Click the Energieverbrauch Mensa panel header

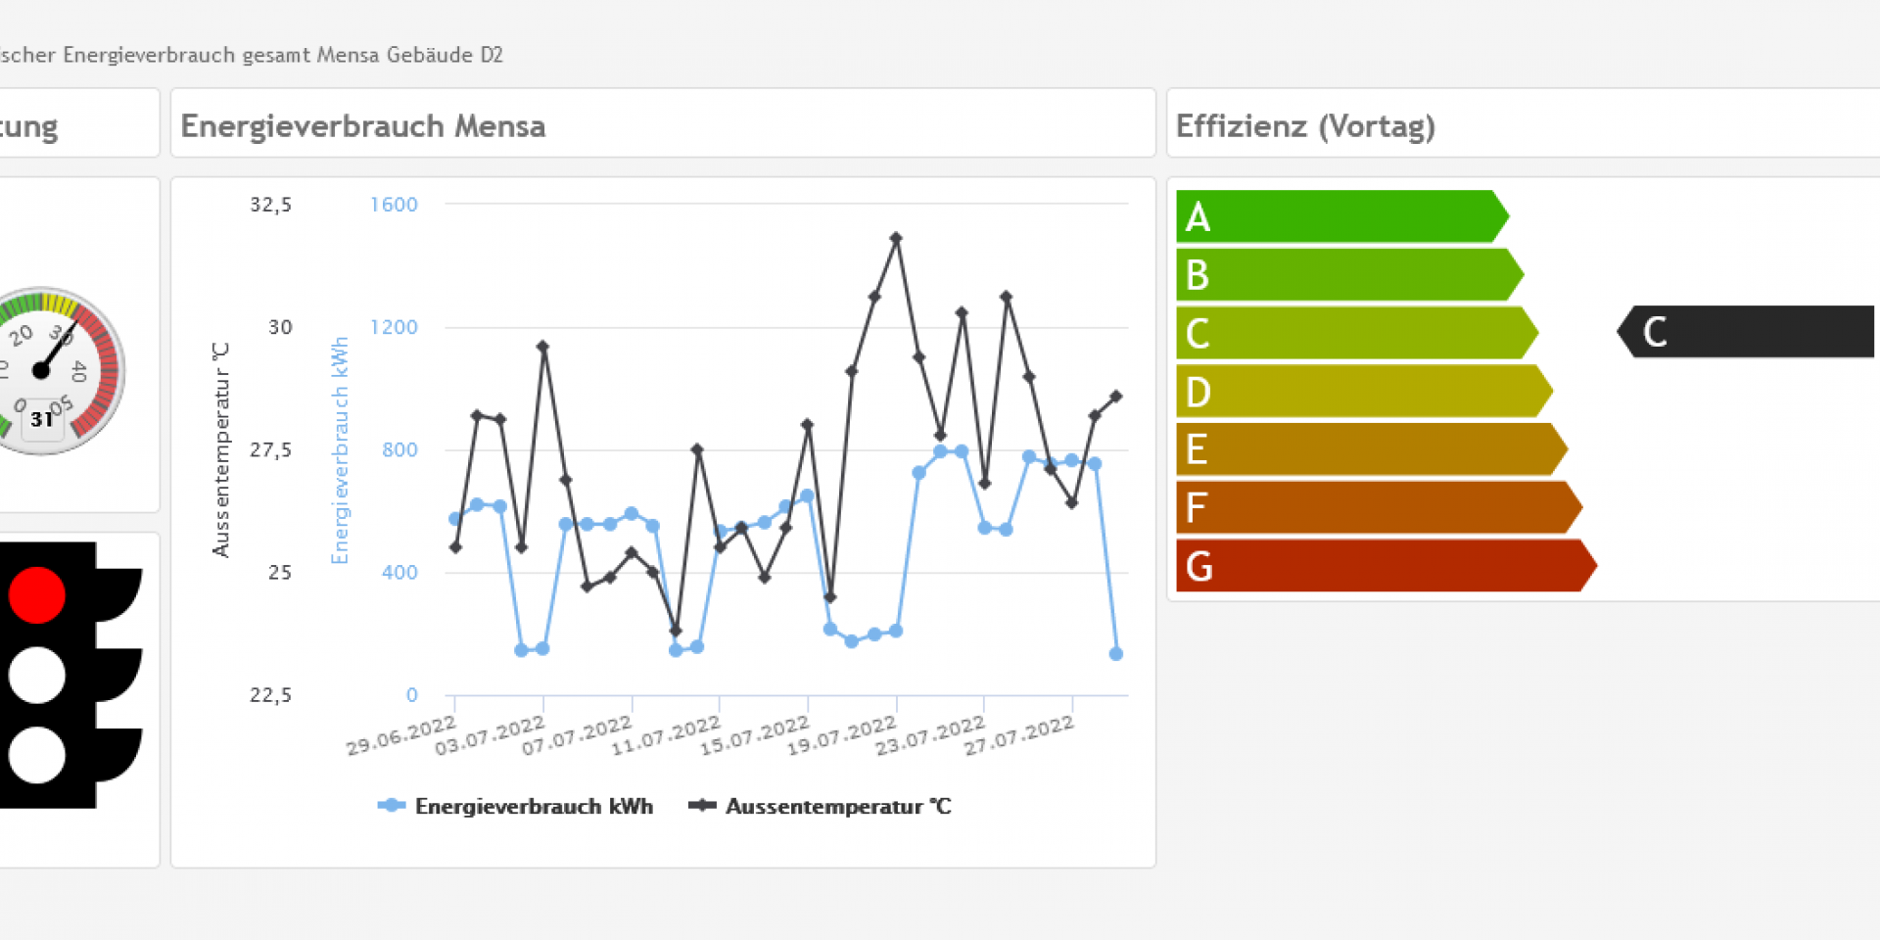662,124
